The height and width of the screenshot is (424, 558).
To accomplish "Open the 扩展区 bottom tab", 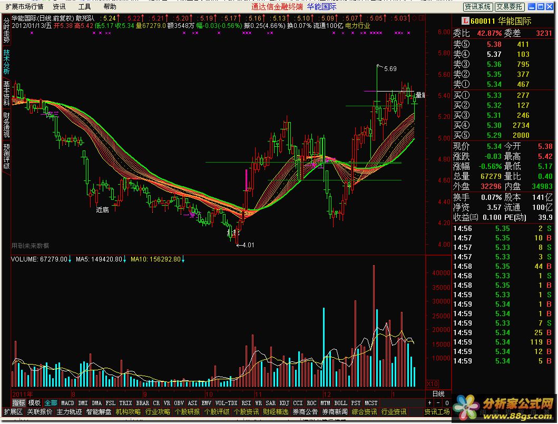I will click(13, 412).
